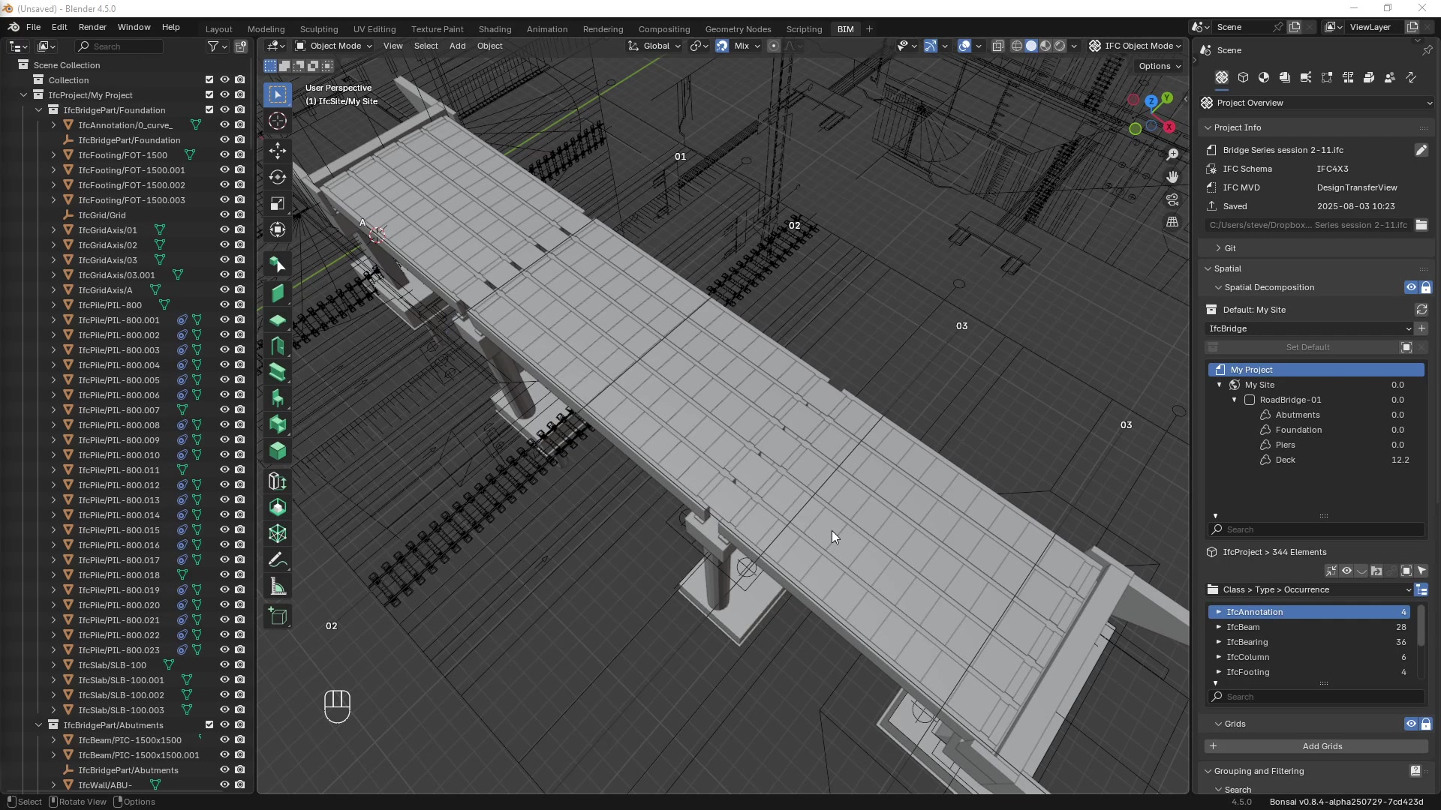Select My Project in spatial tree
The image size is (1441, 810).
[x=1316, y=370]
